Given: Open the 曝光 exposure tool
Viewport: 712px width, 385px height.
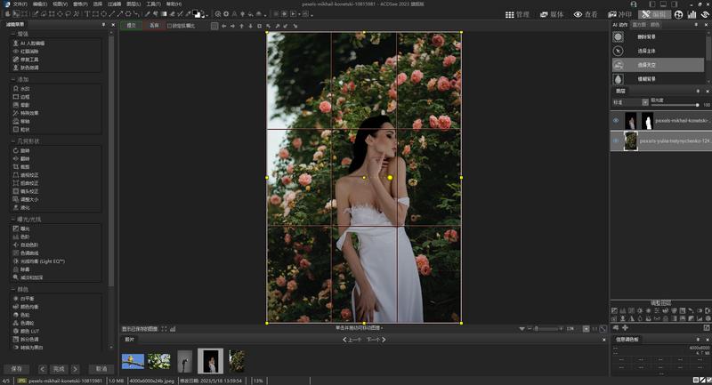Looking at the screenshot, I should pos(25,229).
